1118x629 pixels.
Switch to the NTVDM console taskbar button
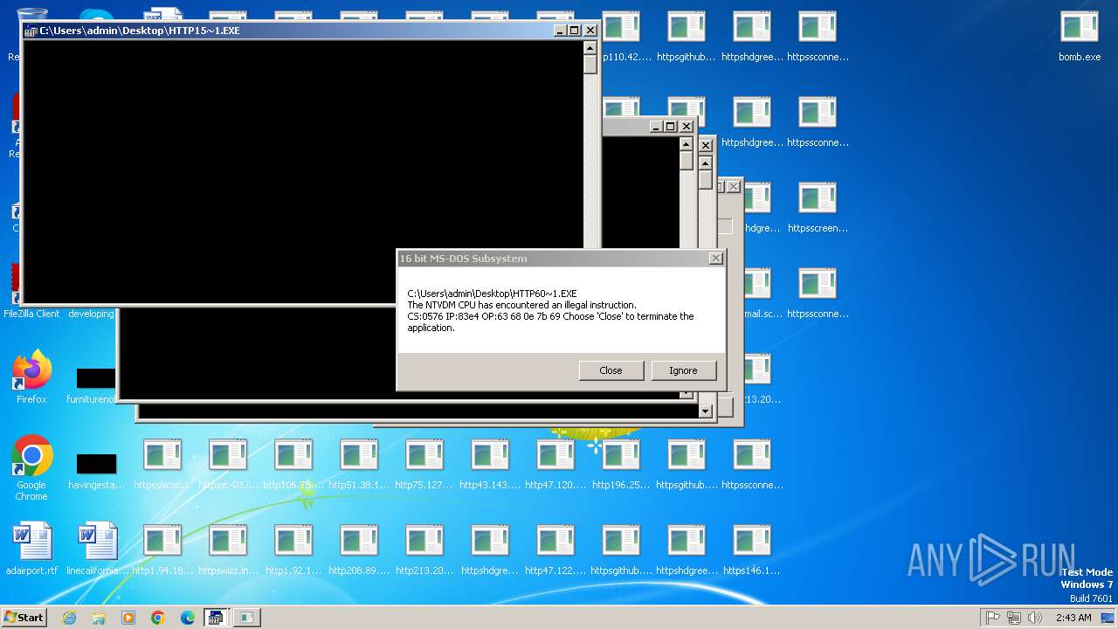point(216,618)
